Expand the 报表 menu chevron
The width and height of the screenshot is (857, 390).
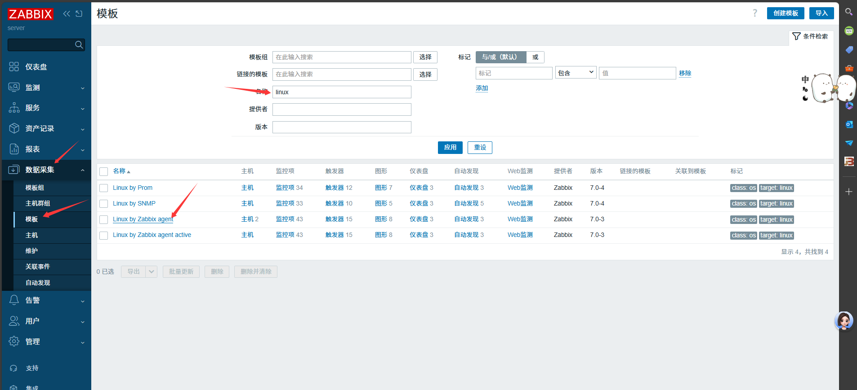[83, 150]
